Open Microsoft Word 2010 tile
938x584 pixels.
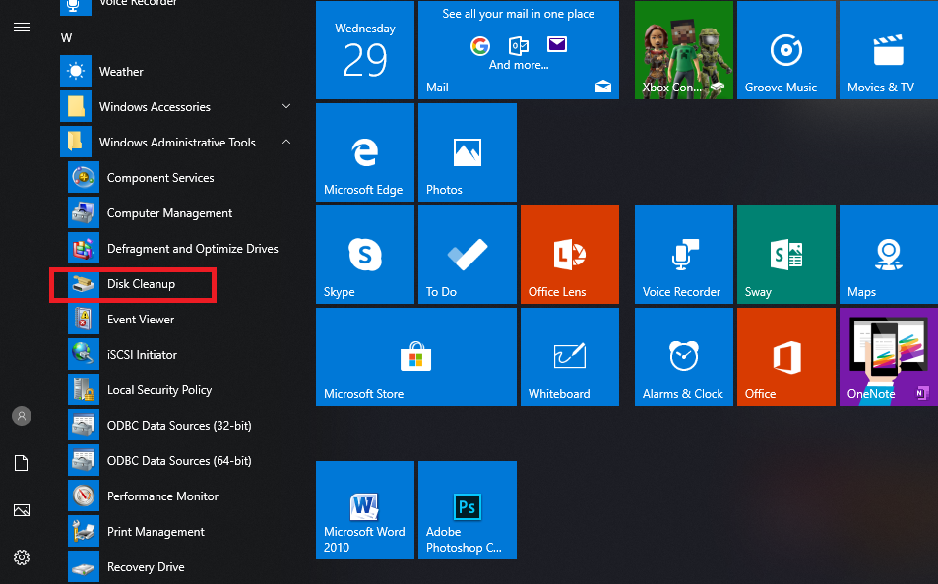point(364,509)
